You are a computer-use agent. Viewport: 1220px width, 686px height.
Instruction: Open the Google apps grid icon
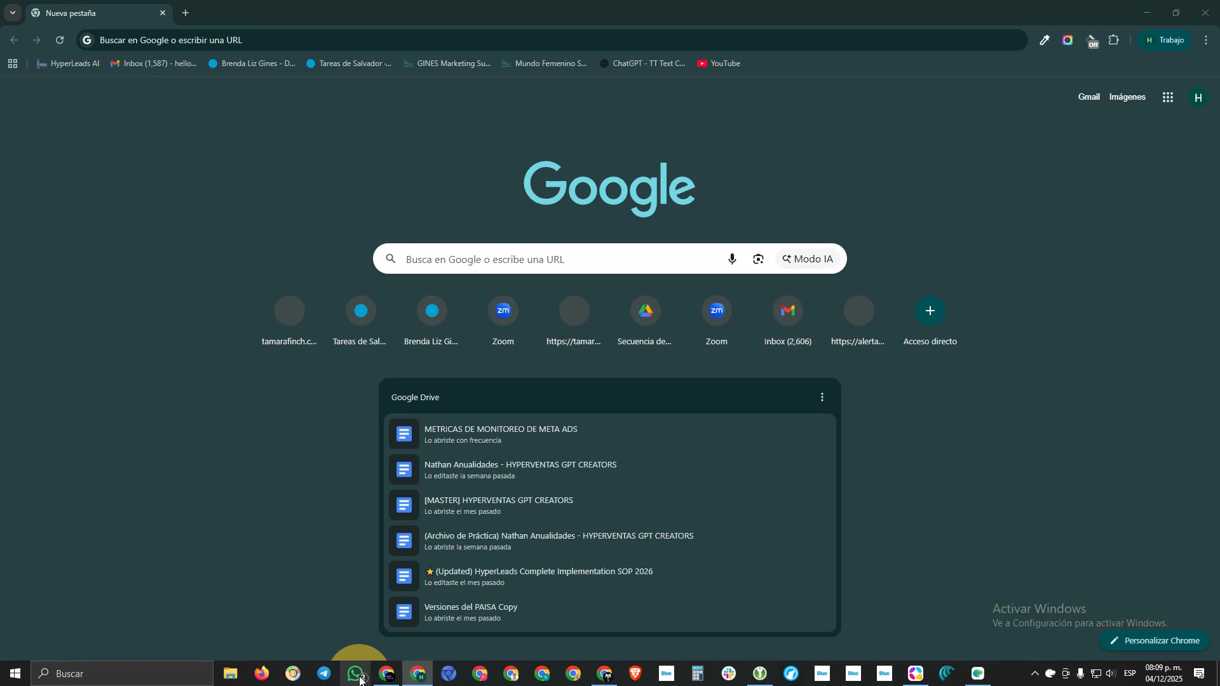(x=1168, y=97)
